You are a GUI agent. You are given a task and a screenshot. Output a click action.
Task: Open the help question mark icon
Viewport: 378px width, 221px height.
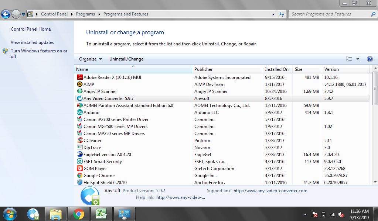(x=370, y=59)
